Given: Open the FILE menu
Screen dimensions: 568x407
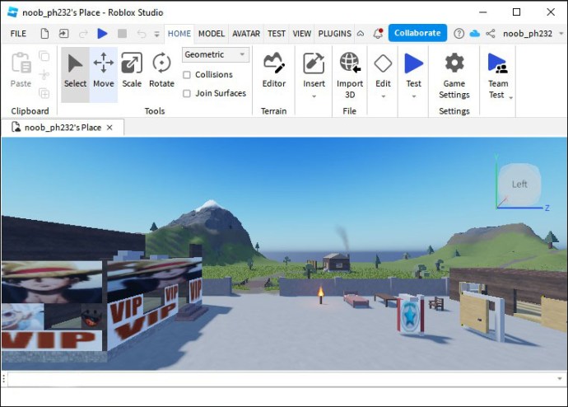Looking at the screenshot, I should tap(18, 34).
